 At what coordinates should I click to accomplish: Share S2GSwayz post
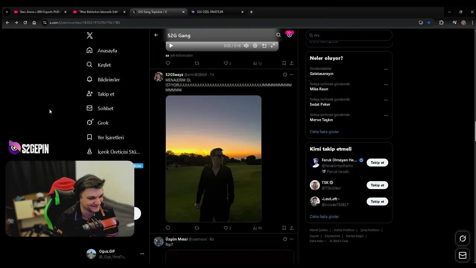pos(292,228)
